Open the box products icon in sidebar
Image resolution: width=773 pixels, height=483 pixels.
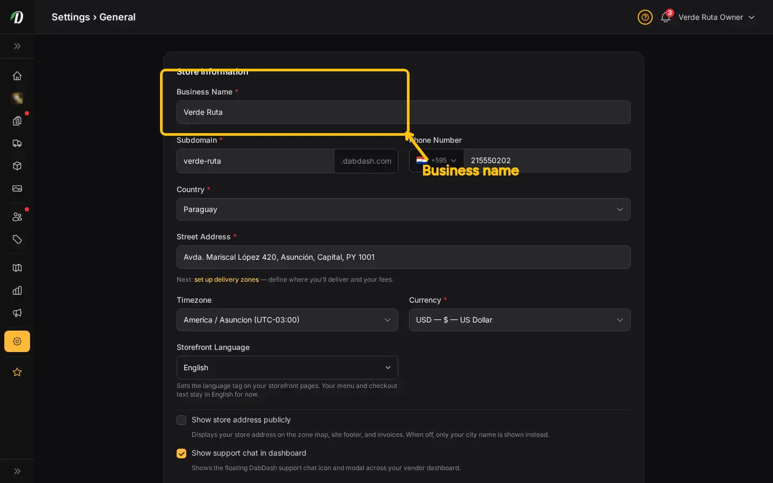pyautogui.click(x=17, y=166)
